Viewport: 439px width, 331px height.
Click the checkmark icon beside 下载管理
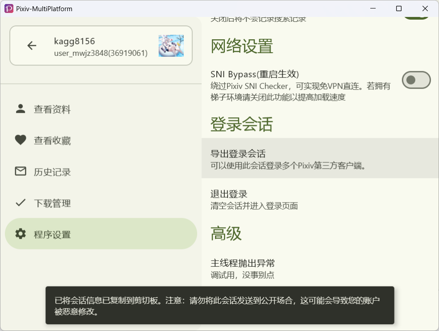pyautogui.click(x=21, y=203)
